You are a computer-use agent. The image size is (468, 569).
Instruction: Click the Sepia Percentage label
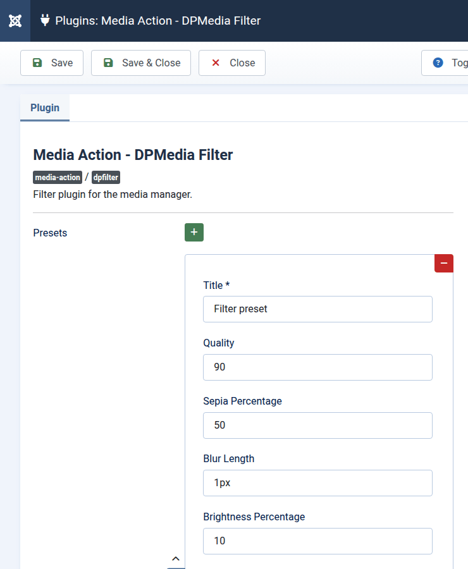pos(242,401)
